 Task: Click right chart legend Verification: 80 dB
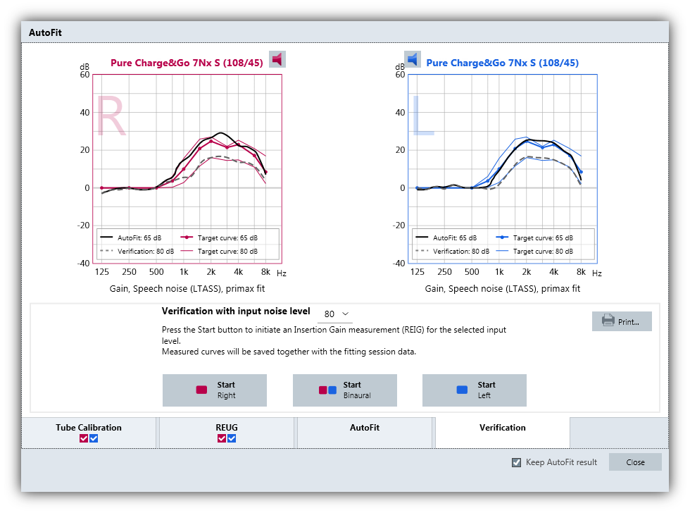point(137,252)
